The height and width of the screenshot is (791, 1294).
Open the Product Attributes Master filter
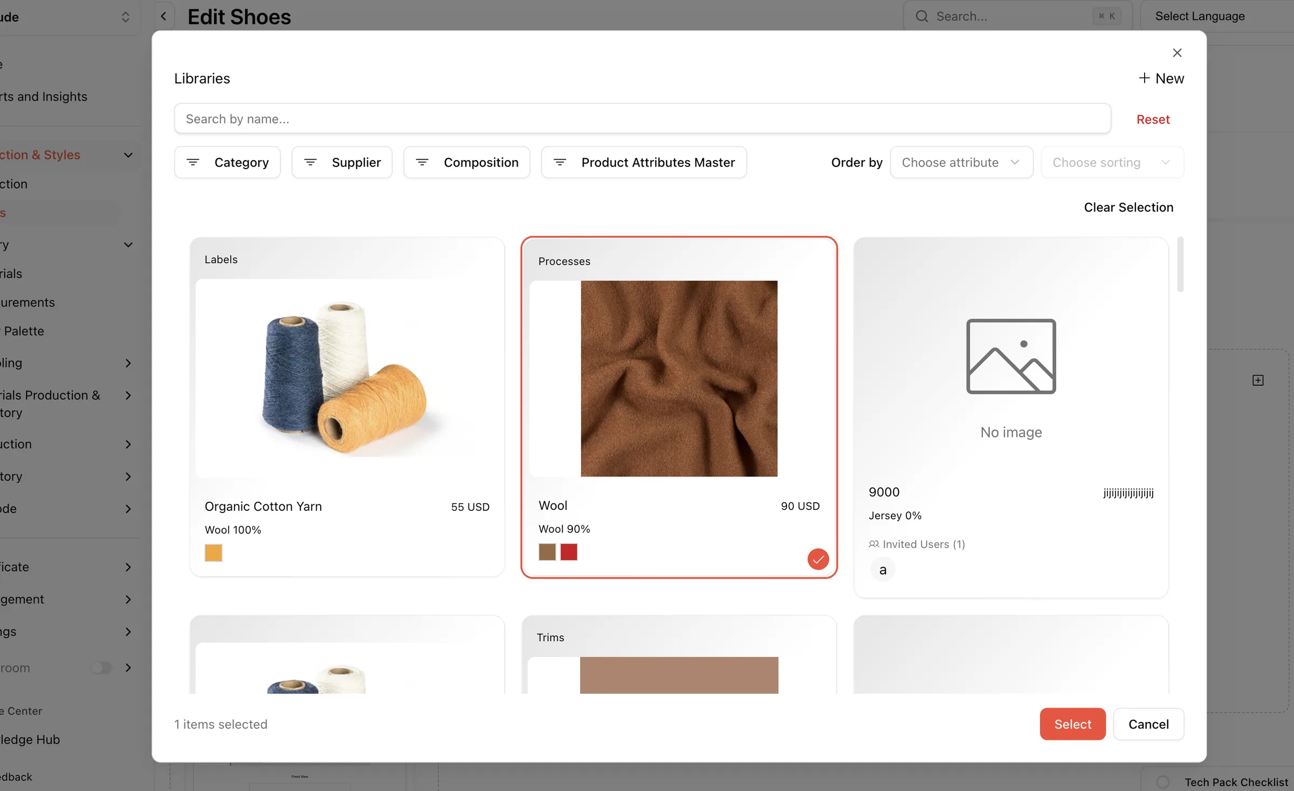644,162
